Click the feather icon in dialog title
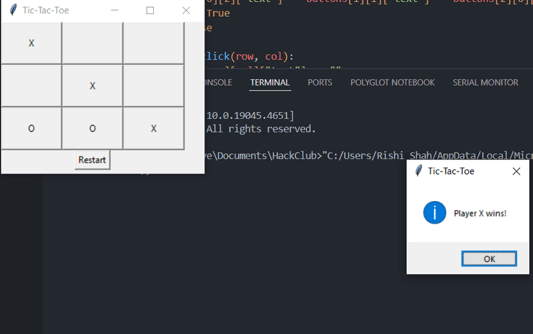The image size is (533, 334). 419,171
